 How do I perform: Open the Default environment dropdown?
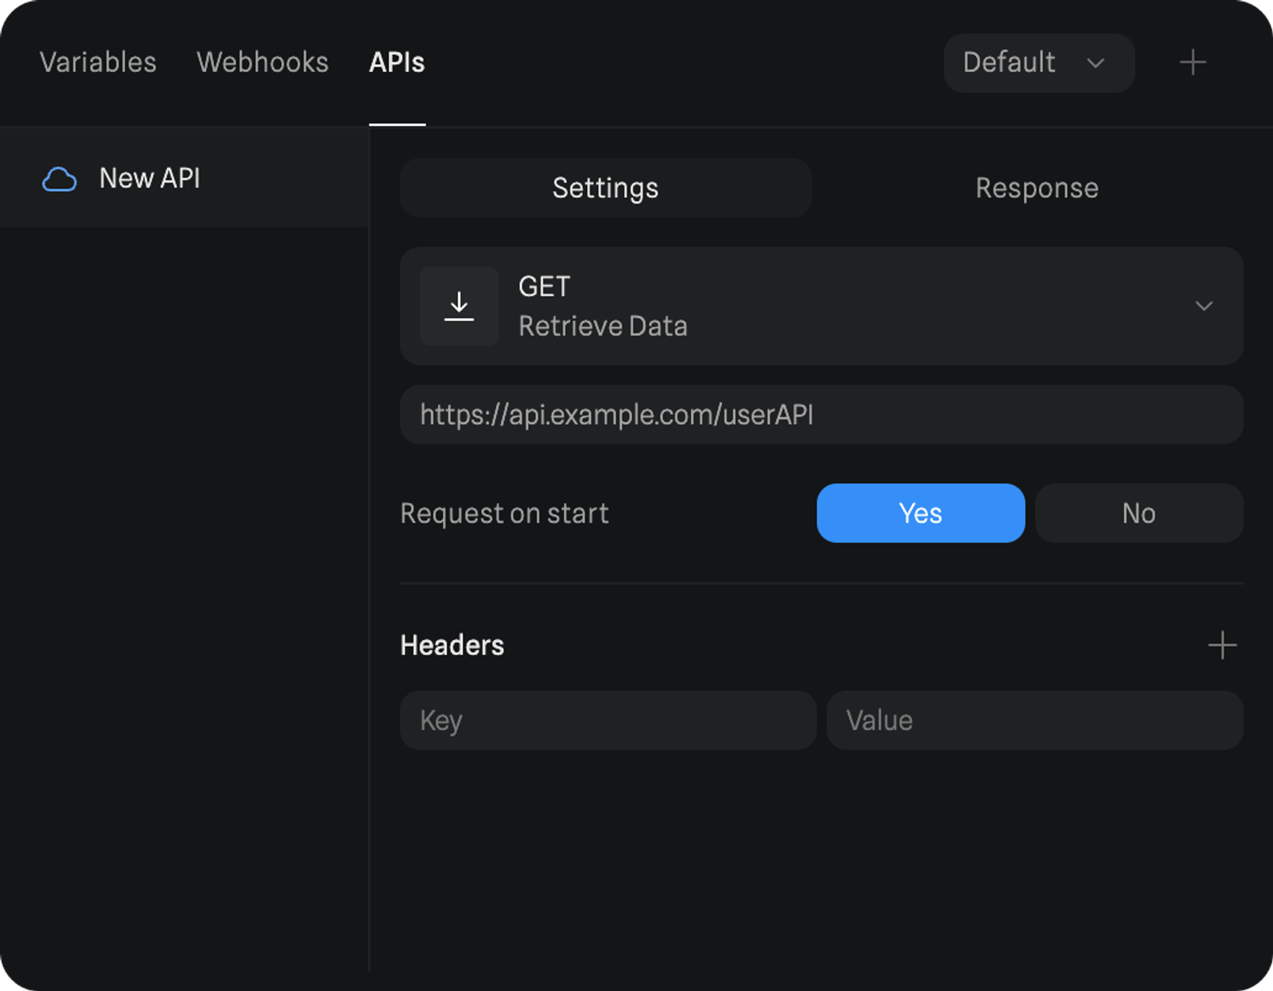click(x=1038, y=63)
